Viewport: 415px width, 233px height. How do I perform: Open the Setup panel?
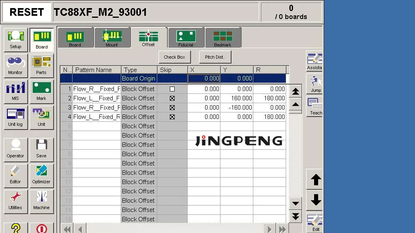click(x=16, y=40)
